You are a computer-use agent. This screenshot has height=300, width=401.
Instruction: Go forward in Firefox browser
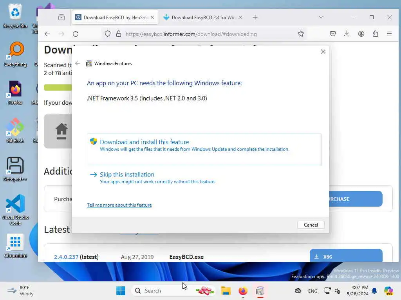click(x=61, y=34)
